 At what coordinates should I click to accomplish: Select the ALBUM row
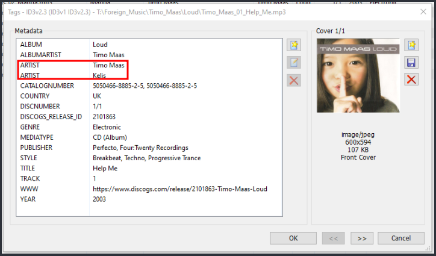tap(149, 45)
